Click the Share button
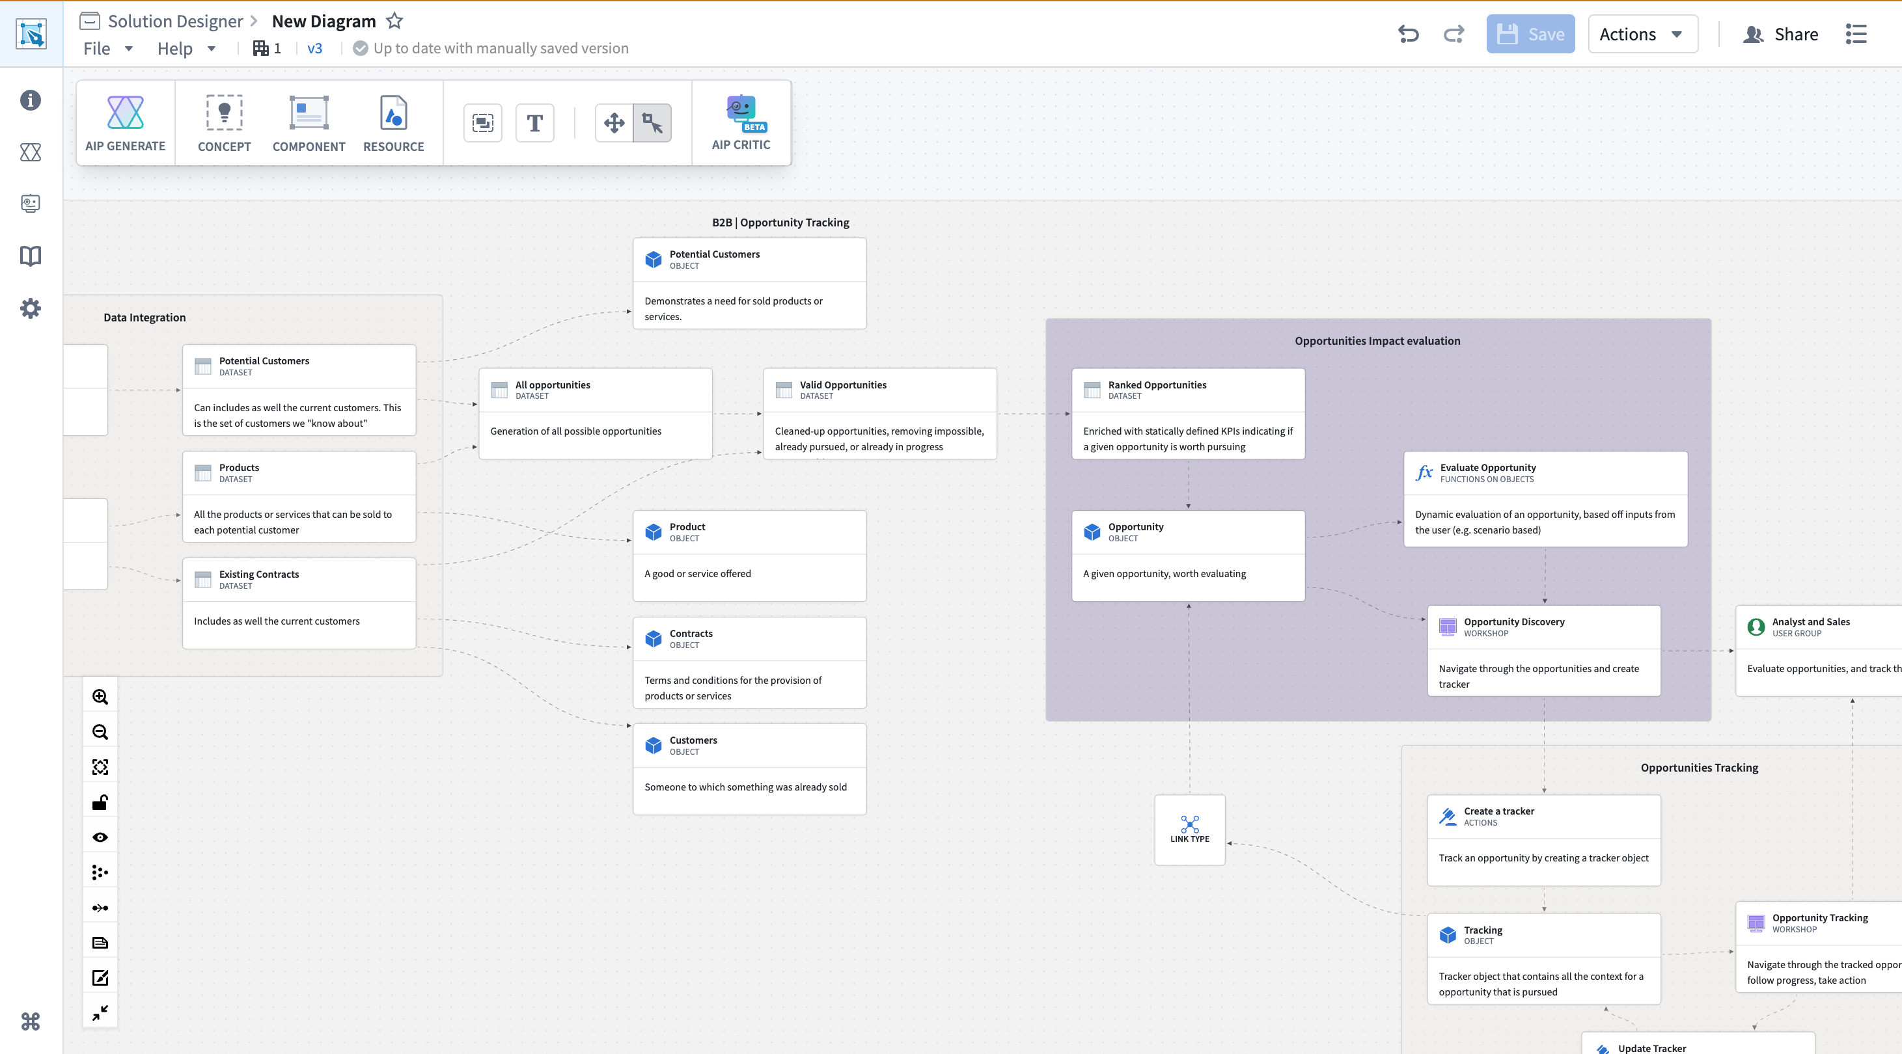 point(1780,34)
